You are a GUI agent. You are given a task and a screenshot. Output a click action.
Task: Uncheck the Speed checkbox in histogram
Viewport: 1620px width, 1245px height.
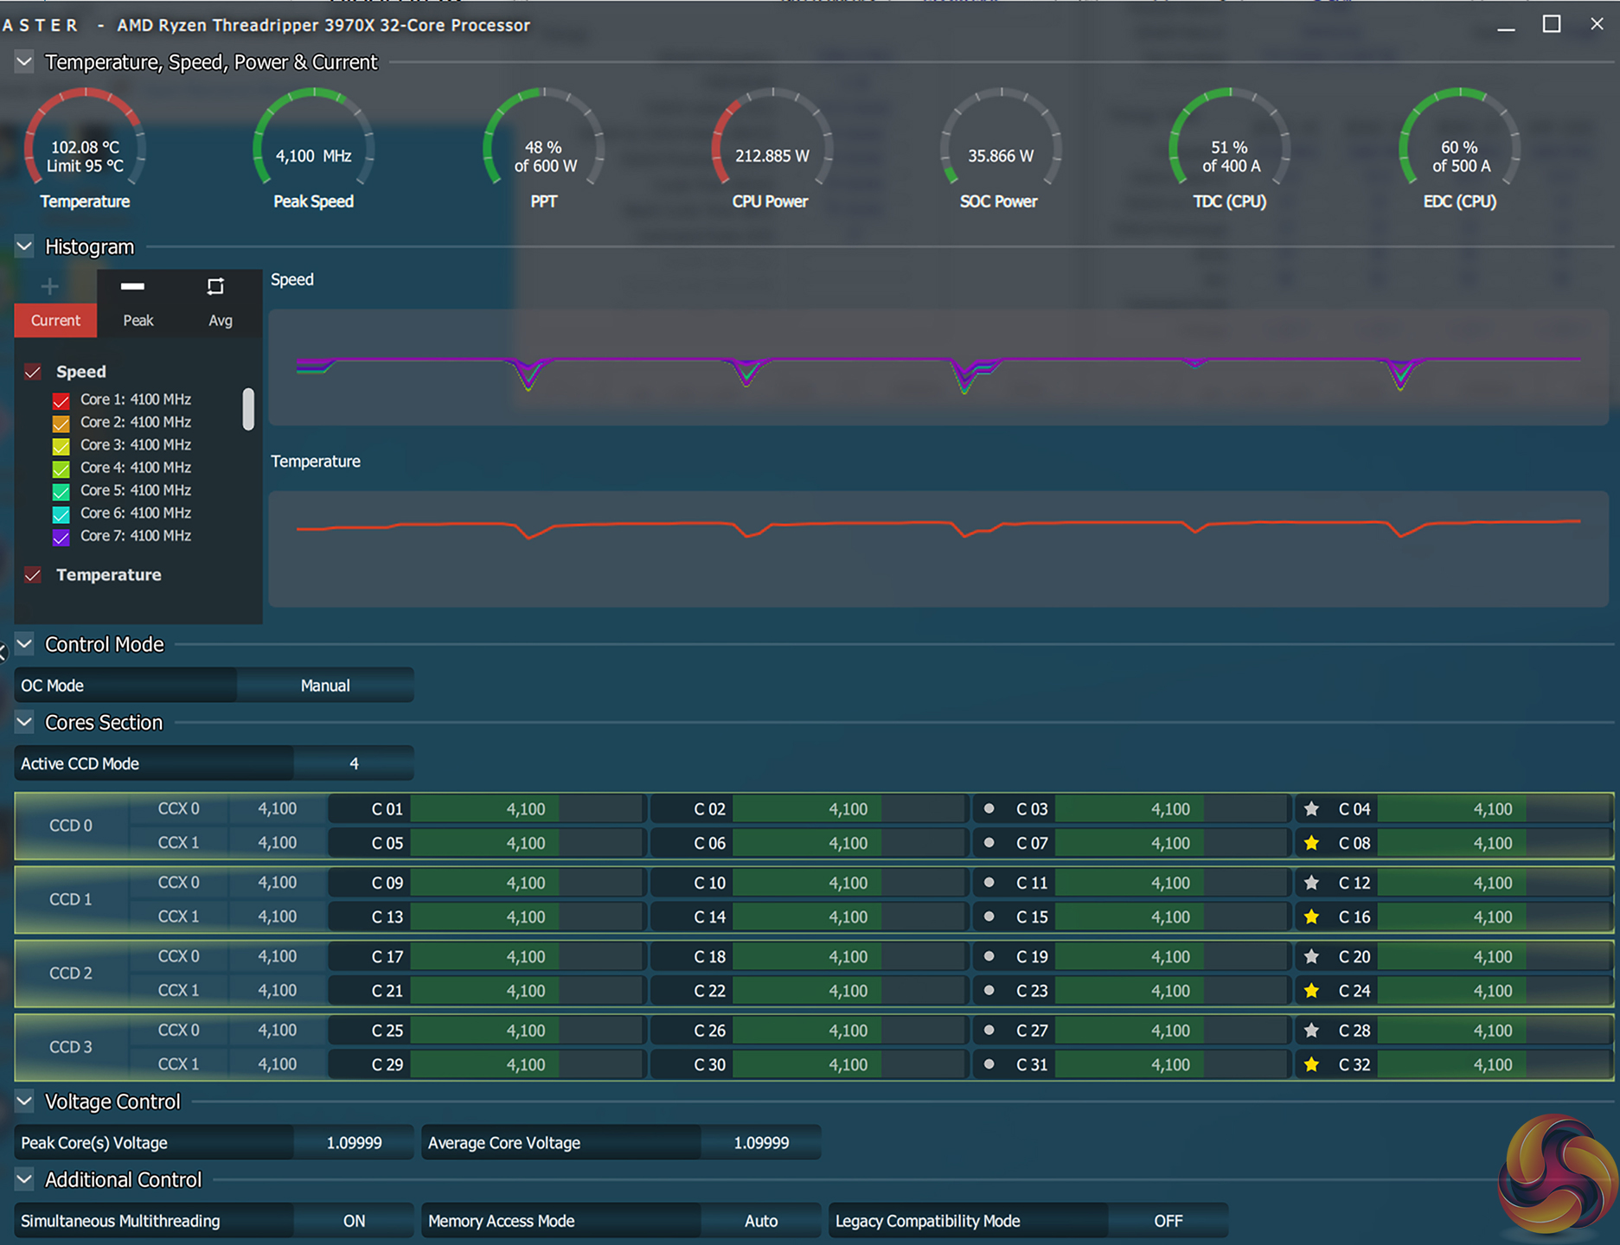point(33,372)
